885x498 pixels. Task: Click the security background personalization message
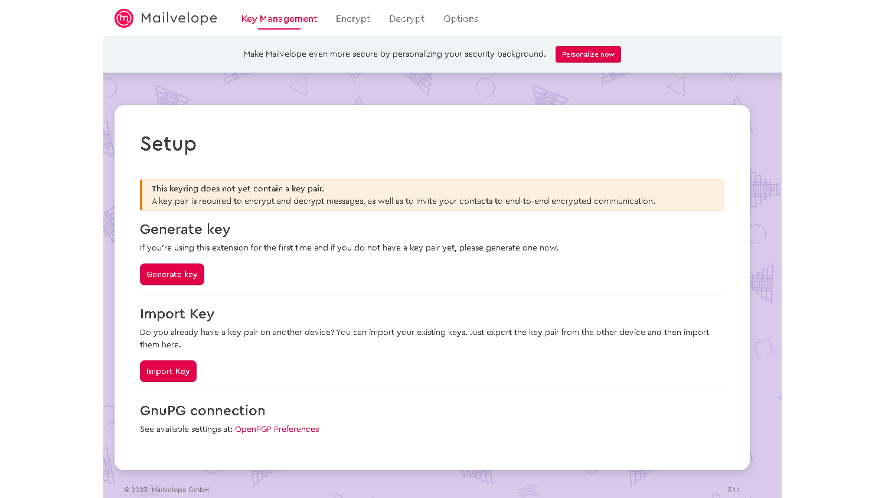tap(395, 54)
